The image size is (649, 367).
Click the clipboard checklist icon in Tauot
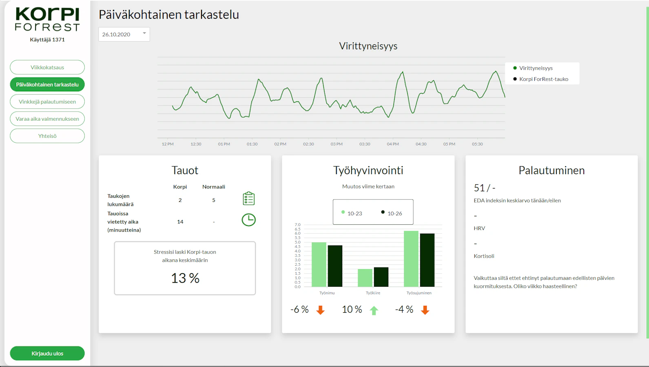point(248,199)
